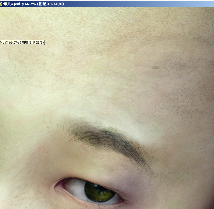Click the dark blemish spot on the forehead
Viewport: 214px width, 209px height.
(156, 67)
